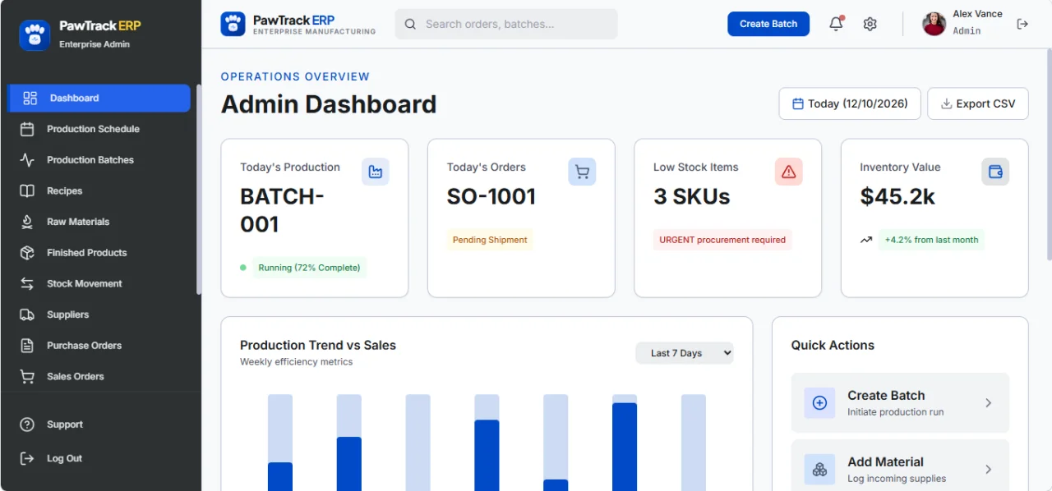The image size is (1052, 491).
Task: Click SO-1001 order number
Action: (x=491, y=197)
